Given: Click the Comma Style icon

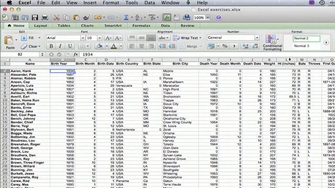Looking at the screenshot, I should [234, 46].
